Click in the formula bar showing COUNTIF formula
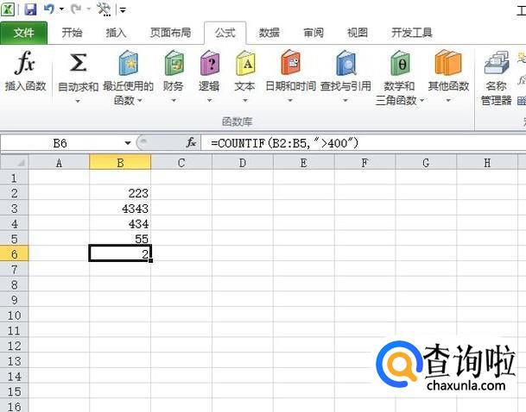The height and width of the screenshot is (412, 526). [345, 143]
